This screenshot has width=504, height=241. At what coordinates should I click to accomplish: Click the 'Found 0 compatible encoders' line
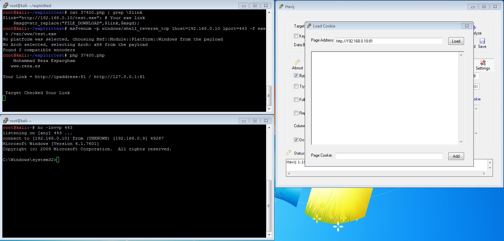tap(39, 50)
